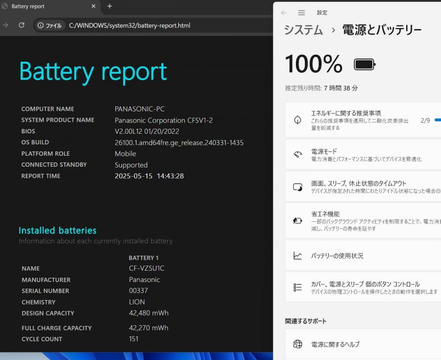The image size is (441, 360).
Task: Click the battery level icon next to 100%
Action: coord(365,65)
